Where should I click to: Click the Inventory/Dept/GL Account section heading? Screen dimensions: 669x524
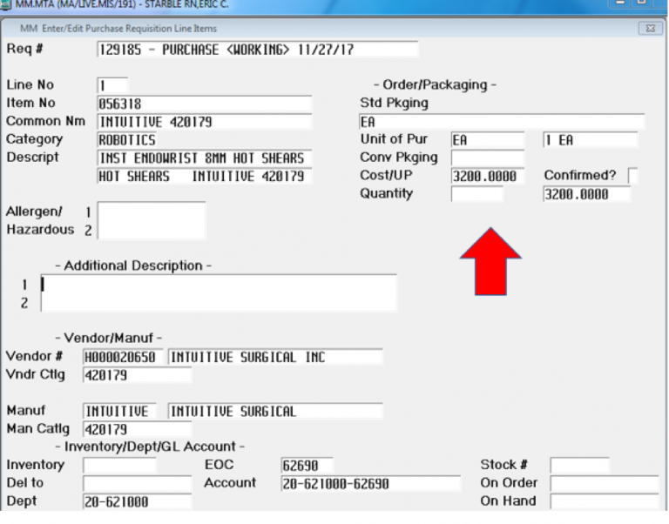pos(150,447)
